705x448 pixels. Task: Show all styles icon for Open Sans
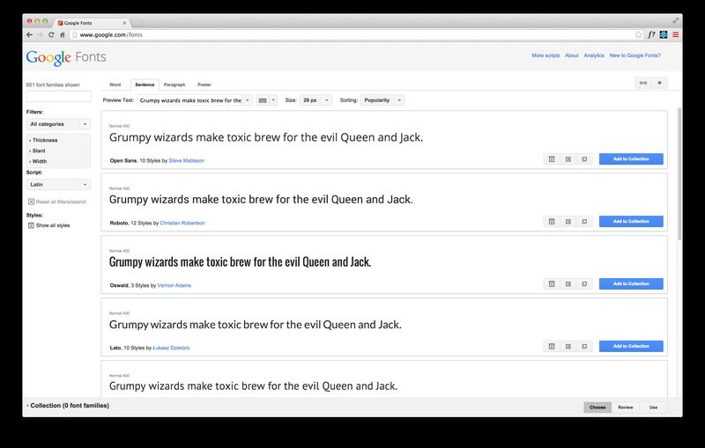tap(552, 159)
